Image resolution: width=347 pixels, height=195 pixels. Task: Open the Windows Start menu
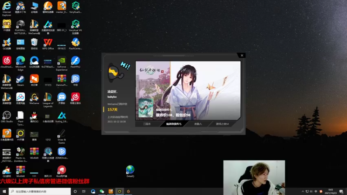[x=4, y=192]
